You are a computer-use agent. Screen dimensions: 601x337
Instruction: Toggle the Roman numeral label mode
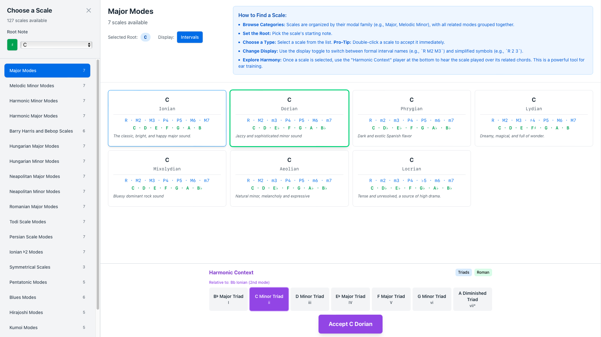pyautogui.click(x=483, y=272)
